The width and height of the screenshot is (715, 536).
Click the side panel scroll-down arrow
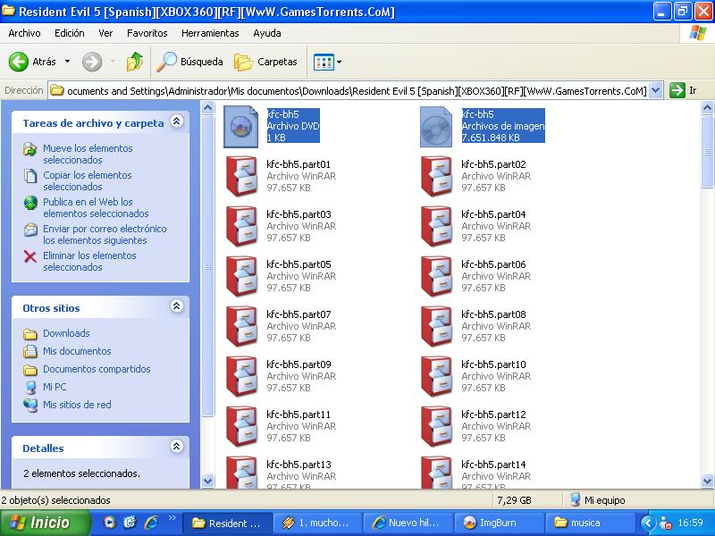tap(207, 481)
